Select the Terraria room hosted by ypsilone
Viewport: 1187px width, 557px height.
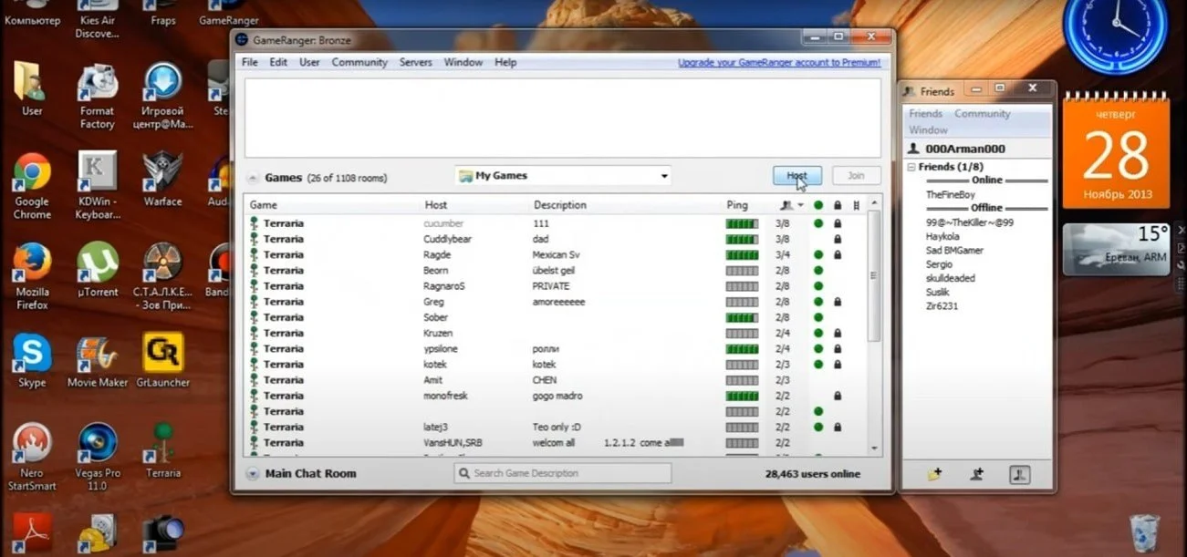[x=555, y=348]
